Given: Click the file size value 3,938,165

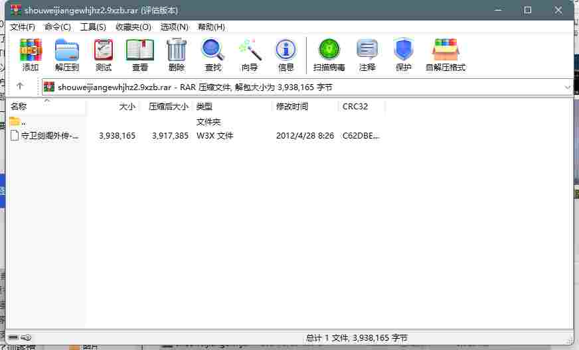Looking at the screenshot, I should tap(117, 136).
